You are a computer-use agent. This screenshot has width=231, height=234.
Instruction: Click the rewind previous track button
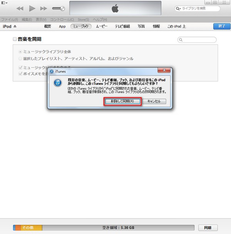(x=20, y=8)
